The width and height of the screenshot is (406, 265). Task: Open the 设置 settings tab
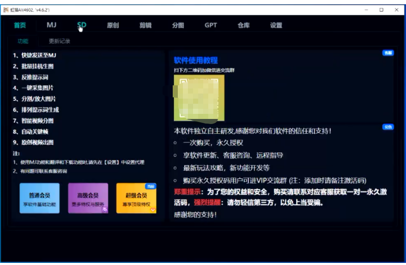(x=276, y=25)
